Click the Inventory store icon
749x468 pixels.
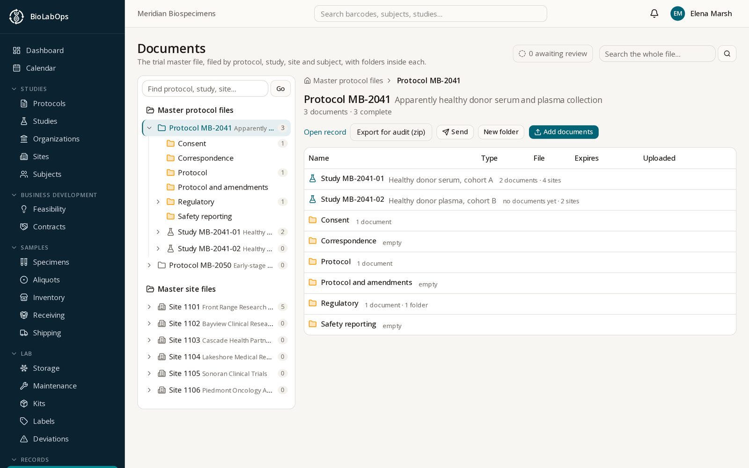24,298
